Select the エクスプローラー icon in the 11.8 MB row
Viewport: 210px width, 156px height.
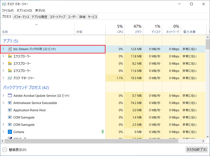point(10,56)
